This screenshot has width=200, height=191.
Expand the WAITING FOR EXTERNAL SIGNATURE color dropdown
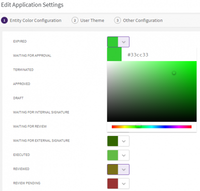click(123, 141)
